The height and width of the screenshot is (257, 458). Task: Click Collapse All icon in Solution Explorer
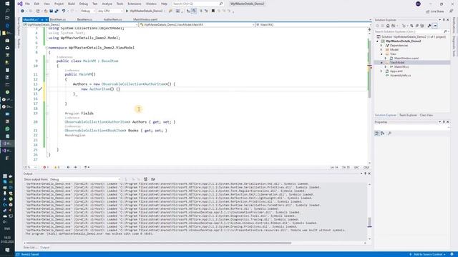[x=416, y=26]
